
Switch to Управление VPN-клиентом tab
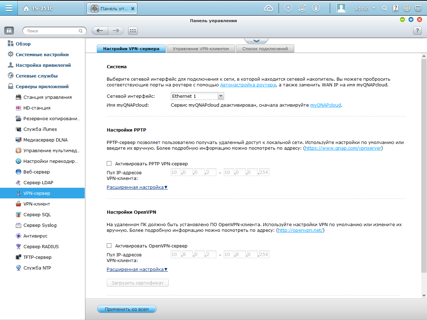tap(200, 49)
